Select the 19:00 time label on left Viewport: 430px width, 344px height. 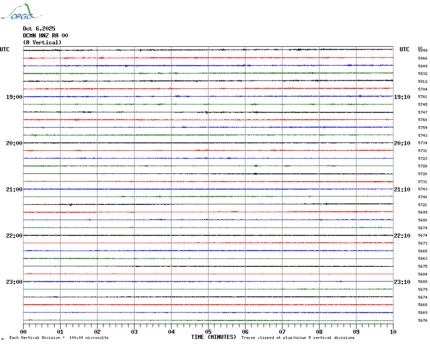(14, 97)
